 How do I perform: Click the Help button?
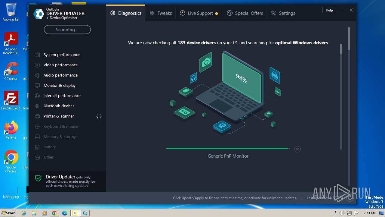click(329, 10)
